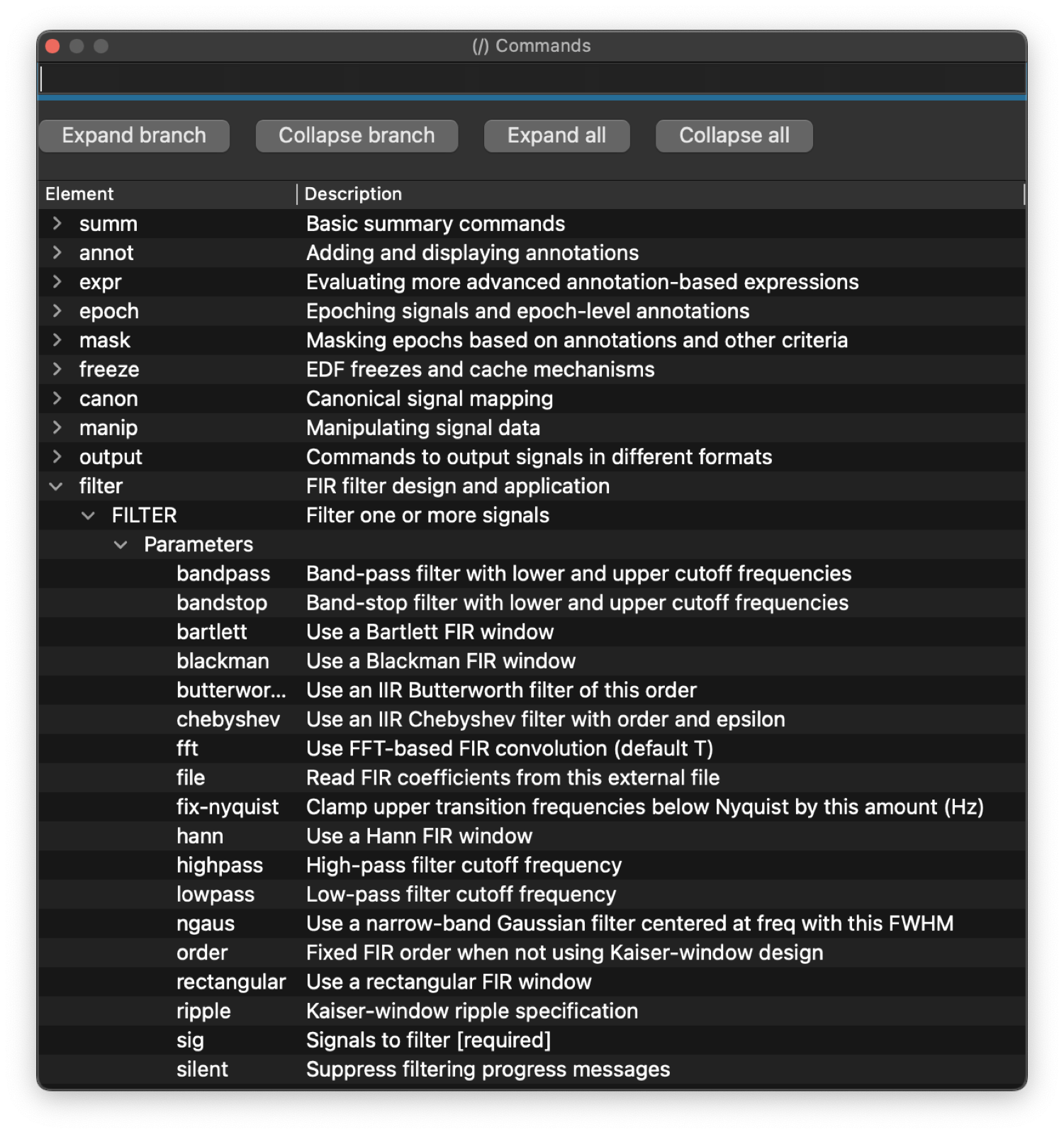Click the Expand all button
This screenshot has height=1134, width=1064.
coord(556,135)
